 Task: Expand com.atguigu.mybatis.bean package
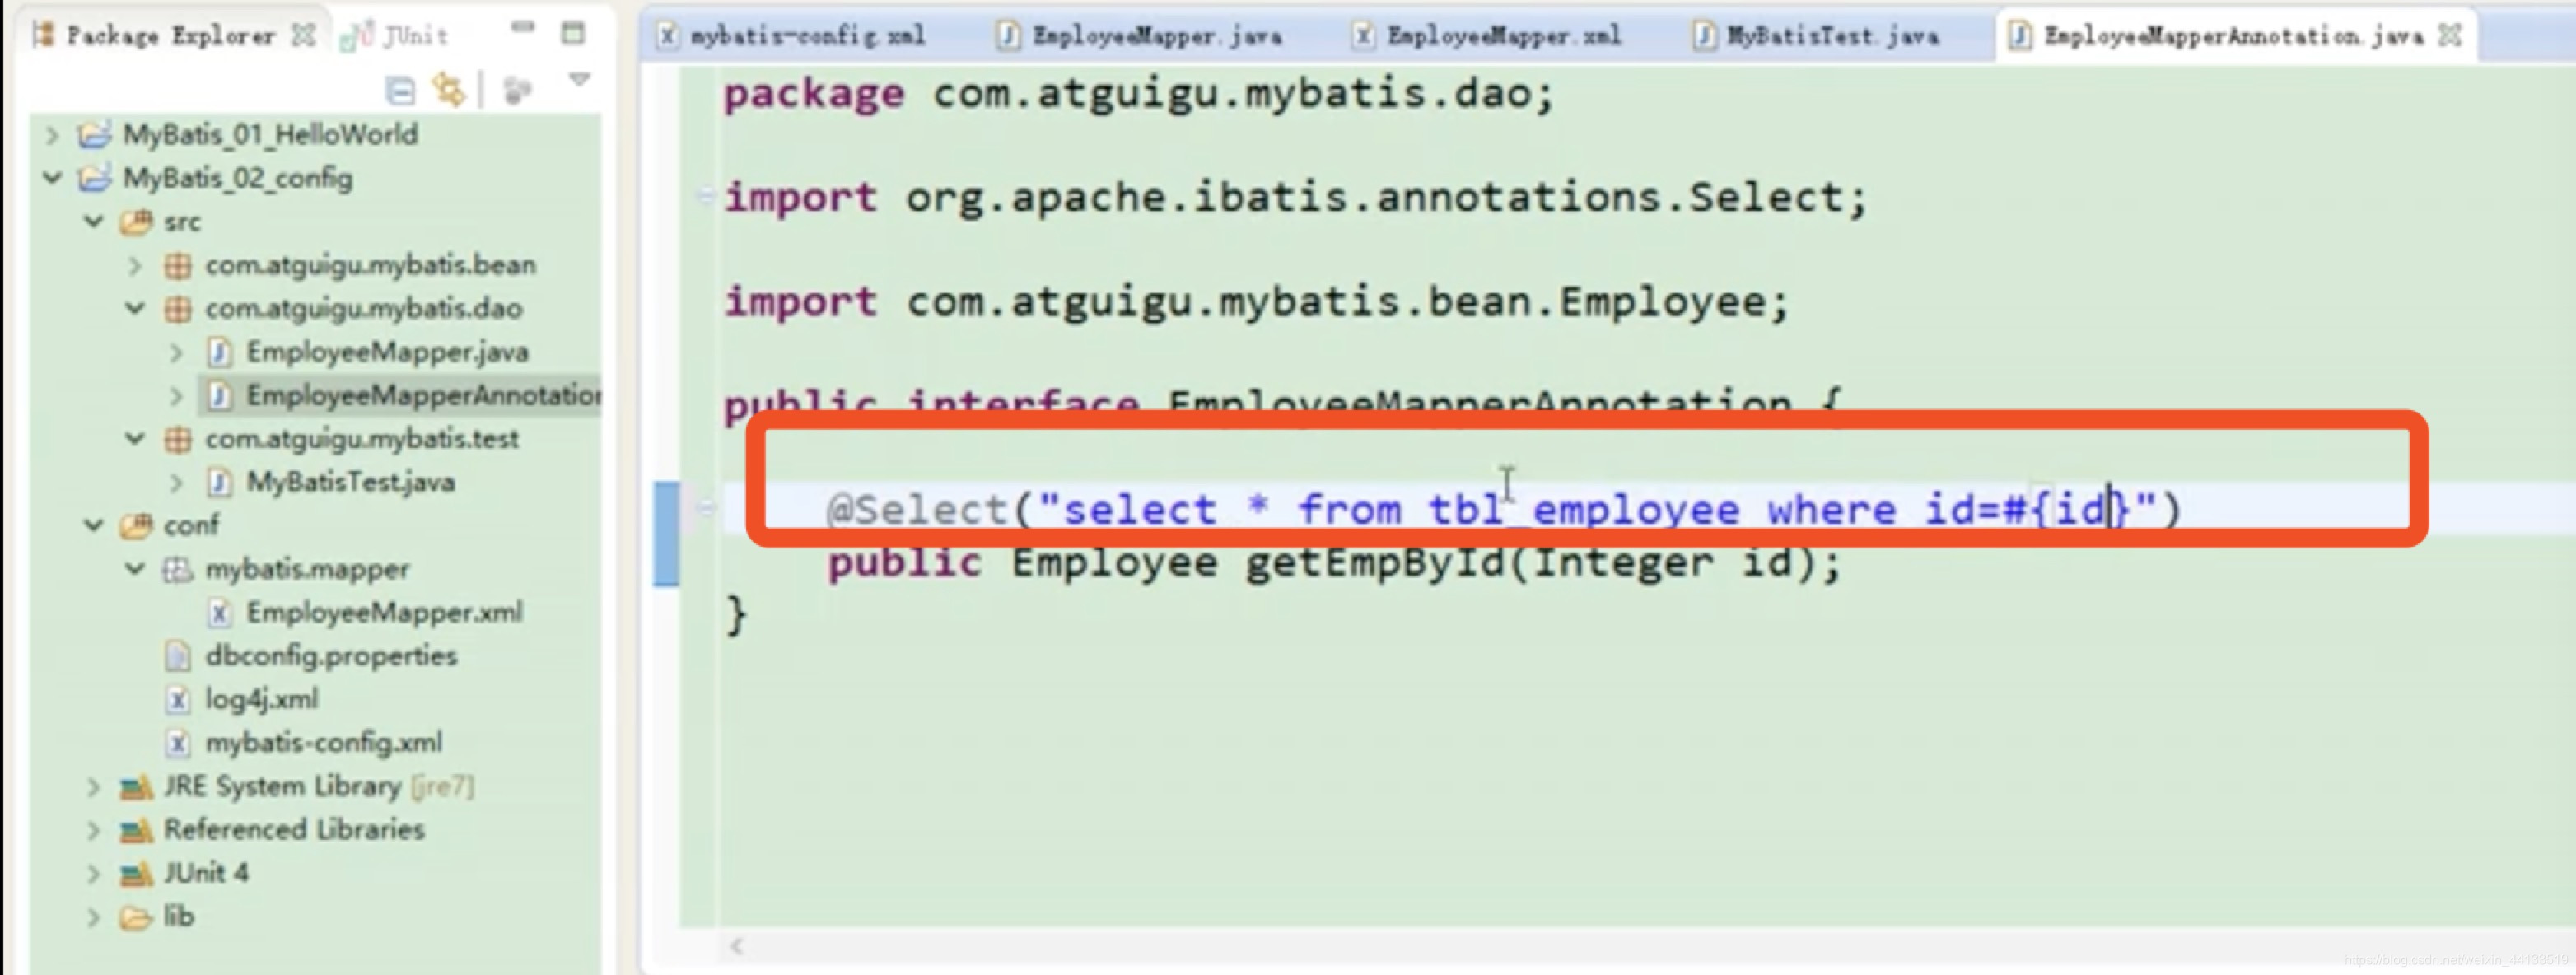tap(135, 265)
